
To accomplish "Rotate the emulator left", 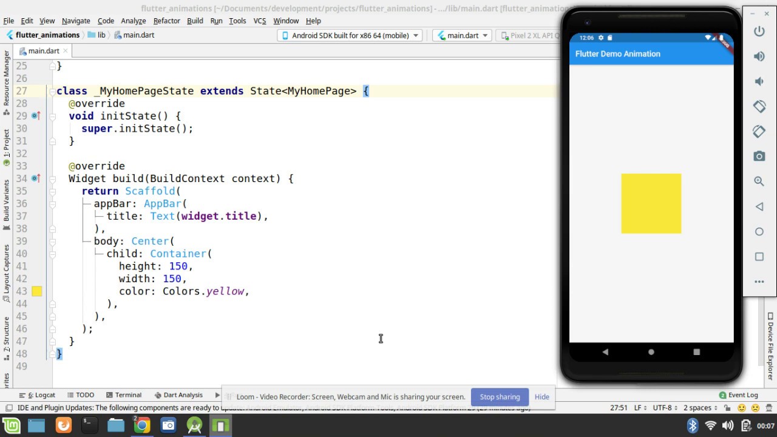I will pos(759,106).
